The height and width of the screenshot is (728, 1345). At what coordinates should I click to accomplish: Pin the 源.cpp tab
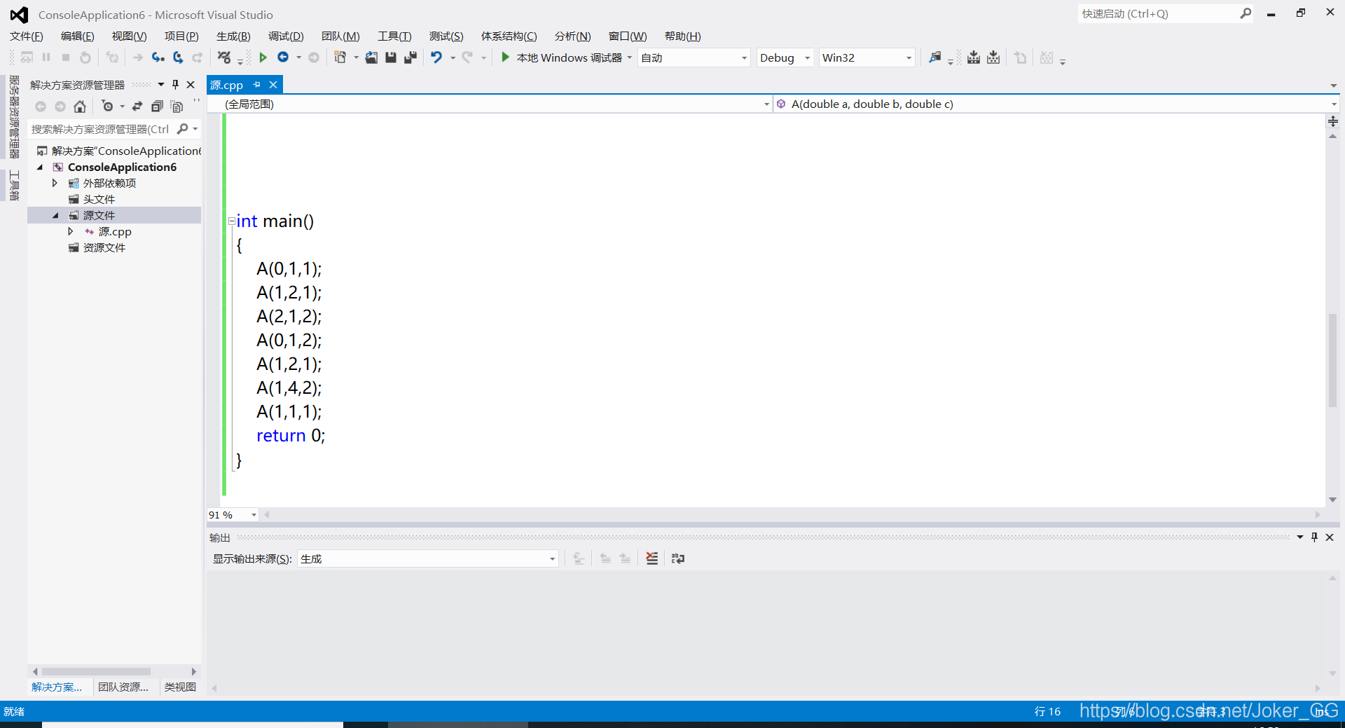pos(257,85)
